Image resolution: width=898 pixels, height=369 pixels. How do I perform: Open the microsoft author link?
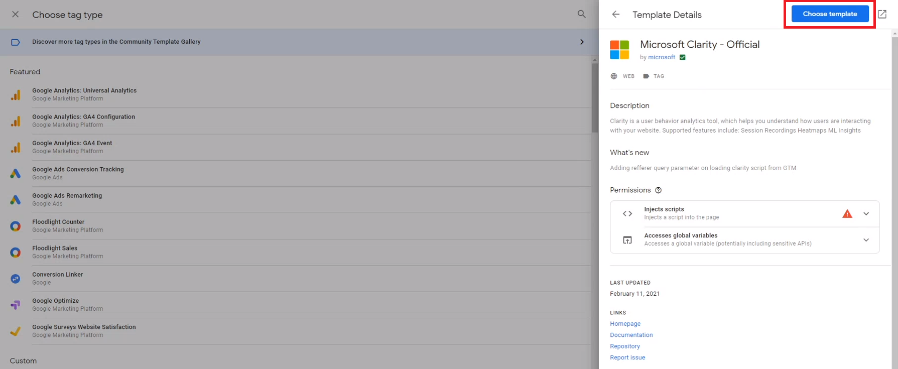(x=662, y=57)
